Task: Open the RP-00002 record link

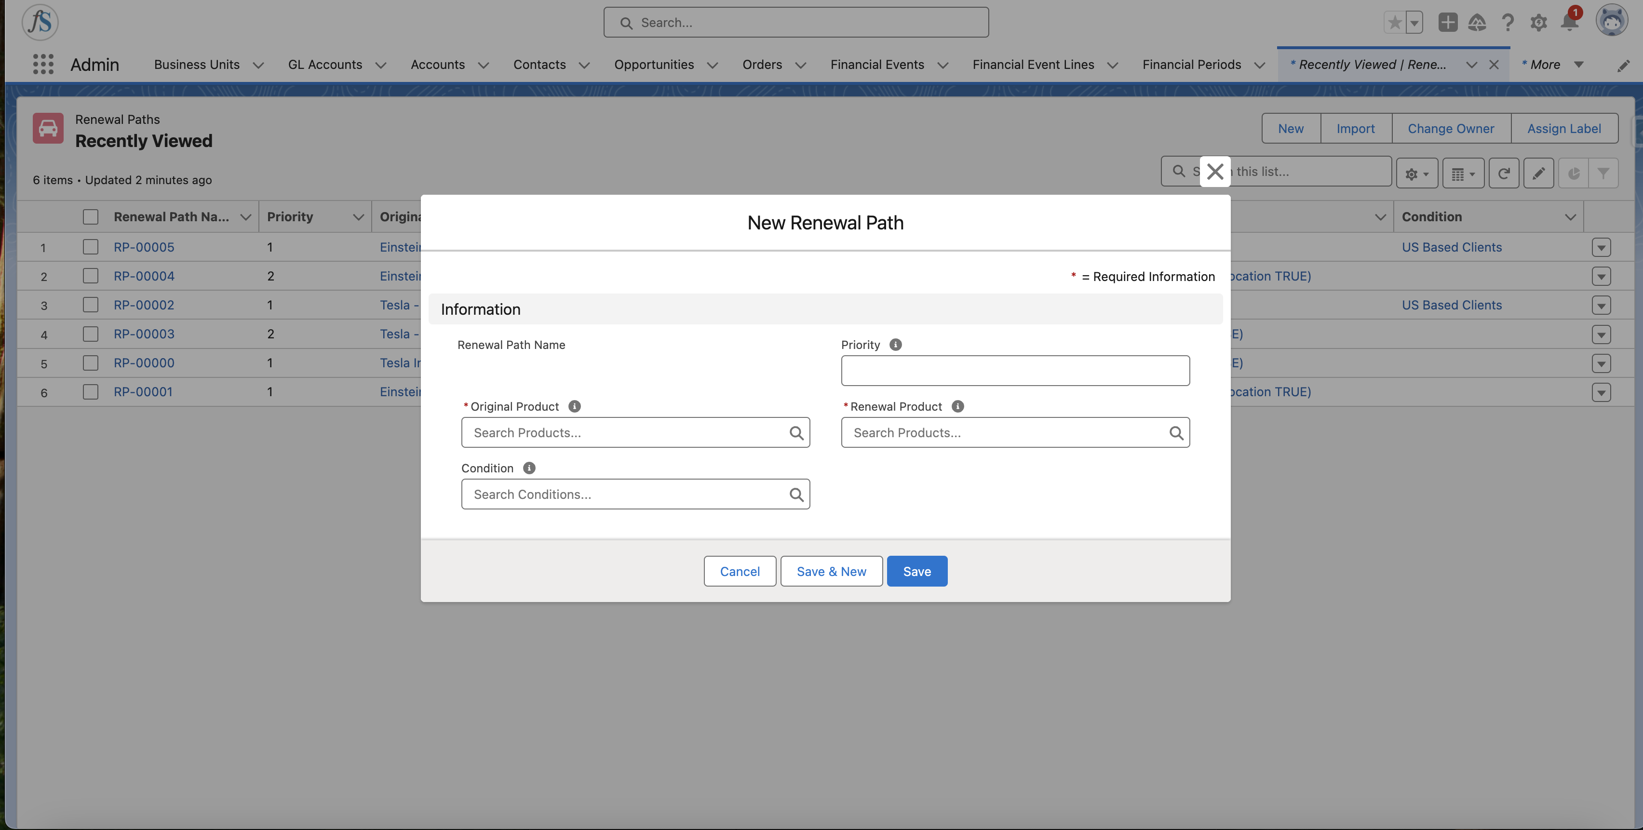Action: [x=144, y=306]
